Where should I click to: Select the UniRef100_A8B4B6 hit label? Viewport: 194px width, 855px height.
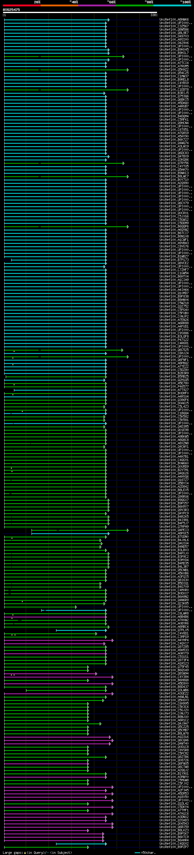pyautogui.click(x=174, y=617)
